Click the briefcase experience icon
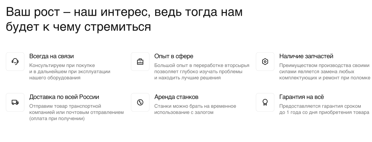Image resolution: width=372 pixels, height=142 pixels. coord(140,62)
